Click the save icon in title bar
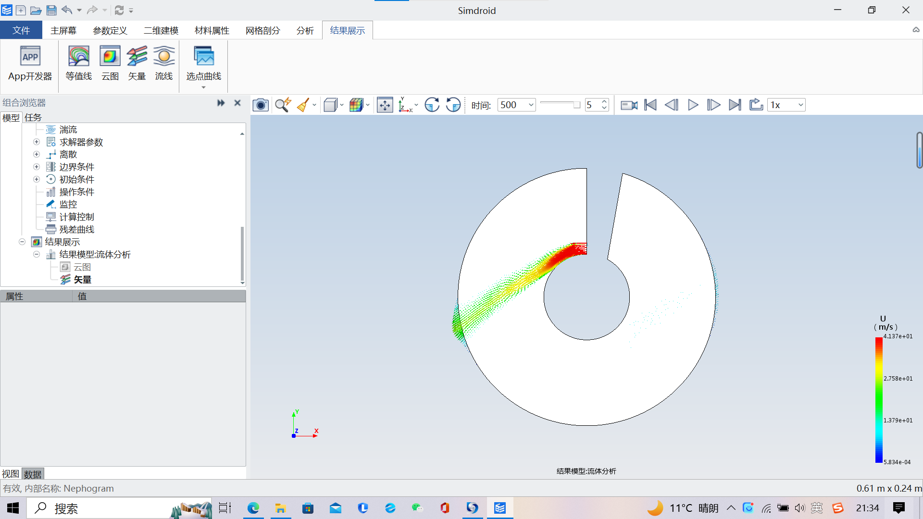This screenshot has width=923, height=519. [51, 10]
